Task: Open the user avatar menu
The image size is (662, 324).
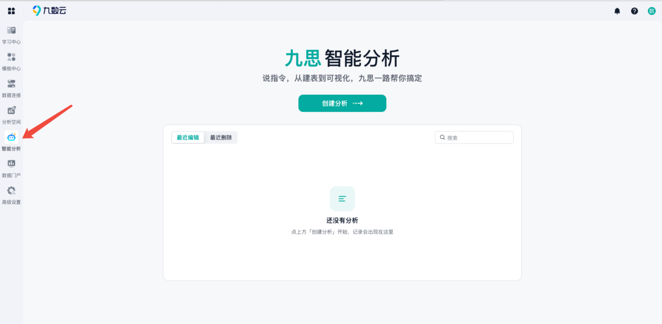Action: tap(652, 11)
